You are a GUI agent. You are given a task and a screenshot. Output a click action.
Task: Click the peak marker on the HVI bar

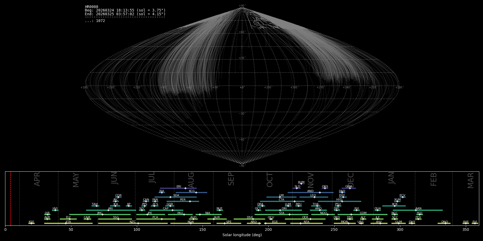55,210
